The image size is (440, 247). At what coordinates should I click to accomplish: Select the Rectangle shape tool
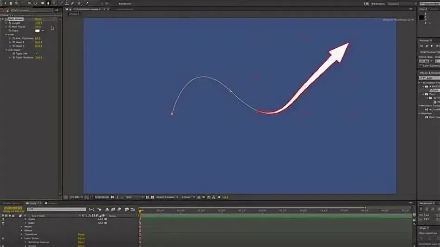point(43,3)
